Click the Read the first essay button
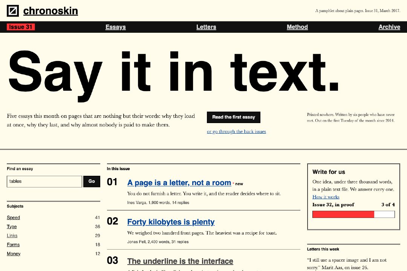Viewport: 407px width, 271px height. click(x=234, y=117)
